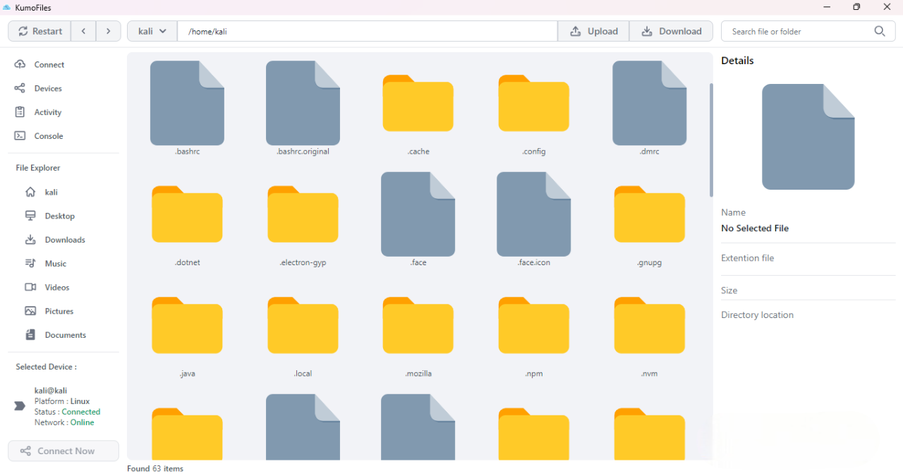This screenshot has height=476, width=903.
Task: Click the search magnifier icon
Action: pyautogui.click(x=879, y=31)
